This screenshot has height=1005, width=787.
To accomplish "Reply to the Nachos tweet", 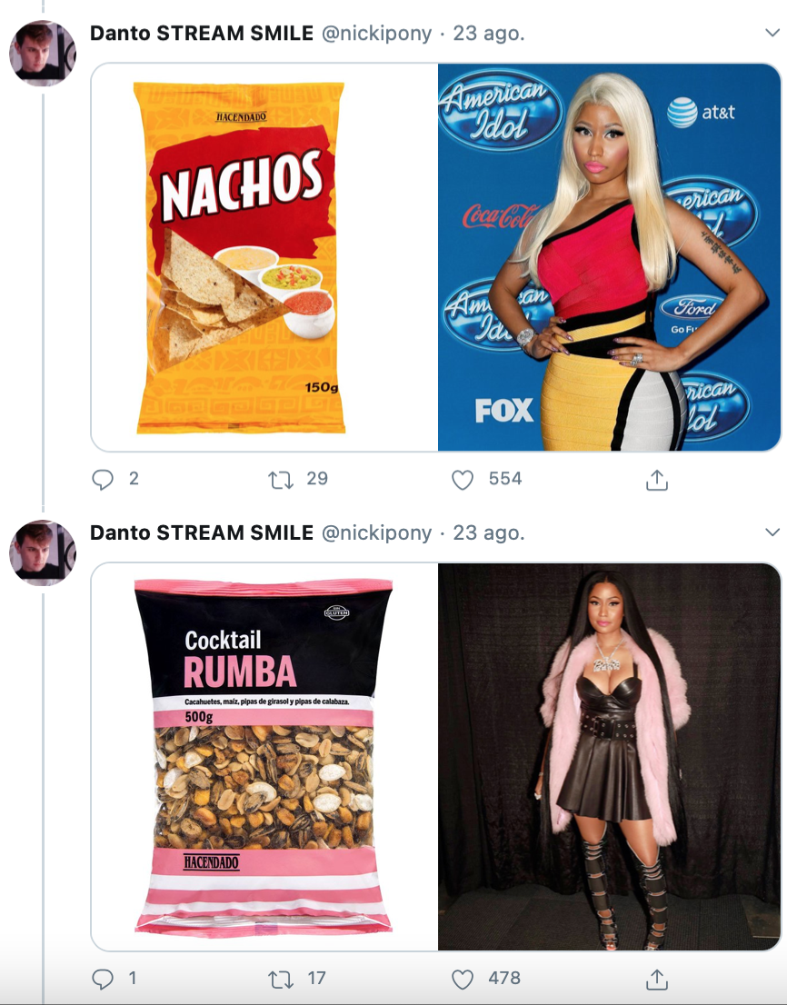I will 103,479.
